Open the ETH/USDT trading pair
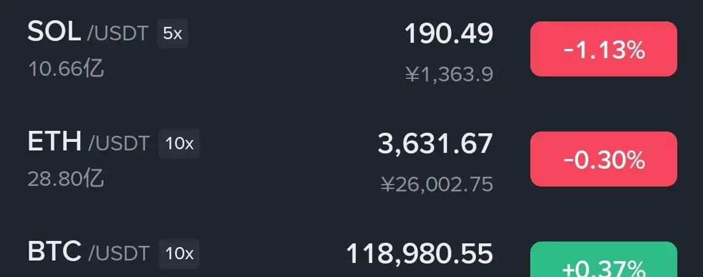 coord(351,159)
